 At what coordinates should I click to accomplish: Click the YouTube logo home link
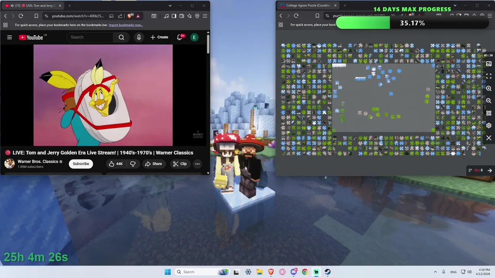pos(31,37)
